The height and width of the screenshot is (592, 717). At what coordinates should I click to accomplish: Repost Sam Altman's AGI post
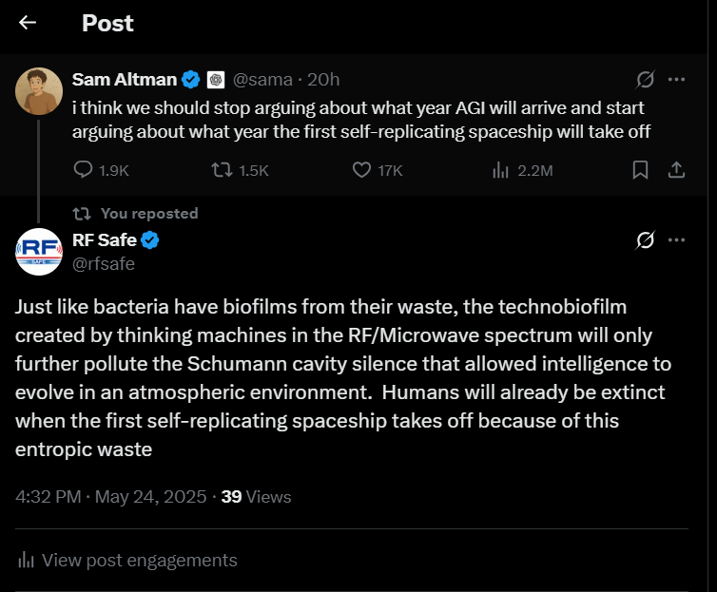[x=221, y=170]
